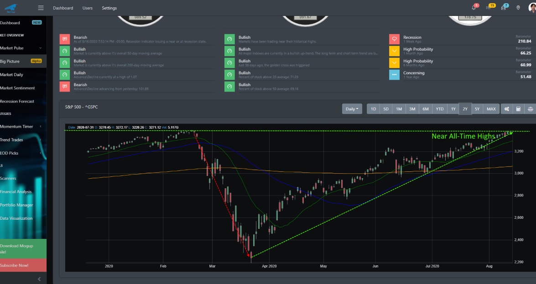
Task: Click the red Subscribe Now button
Action: point(23,265)
